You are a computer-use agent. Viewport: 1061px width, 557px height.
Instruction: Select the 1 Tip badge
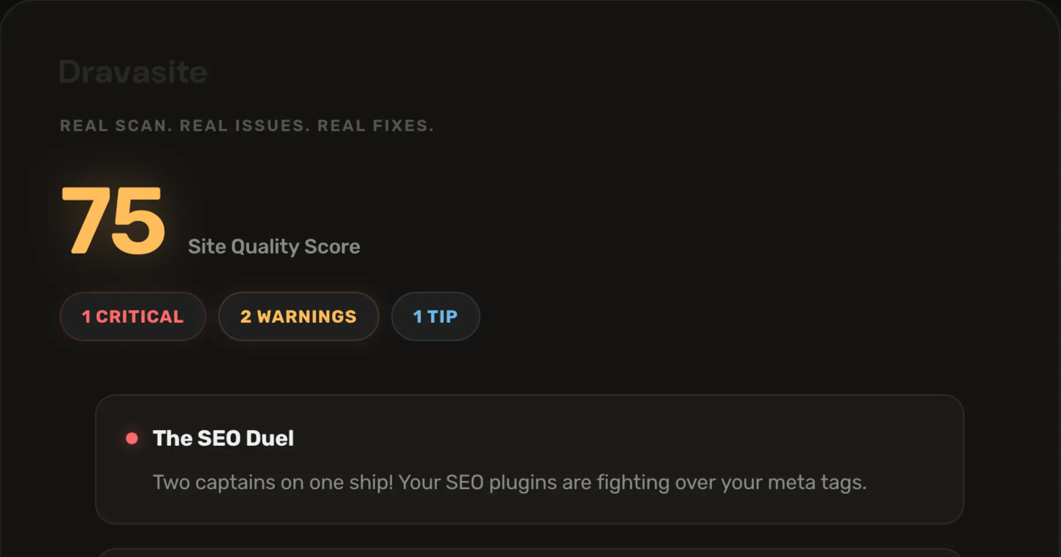(435, 317)
